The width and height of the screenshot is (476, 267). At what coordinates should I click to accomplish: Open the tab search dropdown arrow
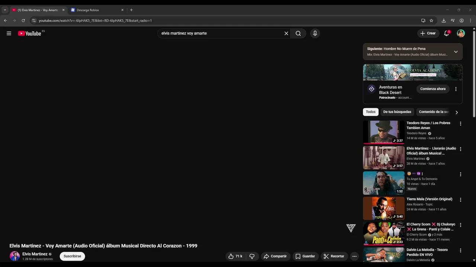tap(5, 10)
